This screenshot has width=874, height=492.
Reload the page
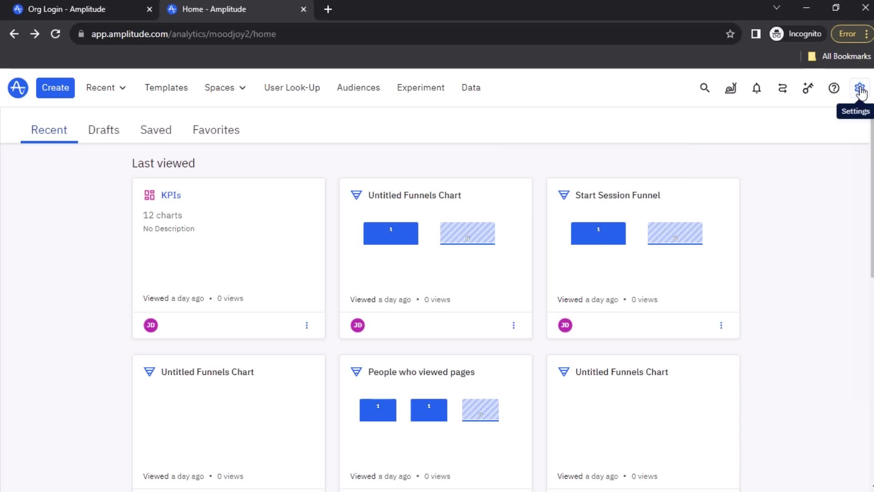[56, 34]
